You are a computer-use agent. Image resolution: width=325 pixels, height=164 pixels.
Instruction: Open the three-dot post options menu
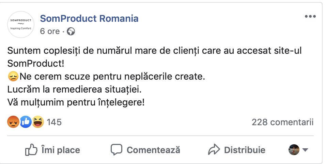(x=310, y=16)
